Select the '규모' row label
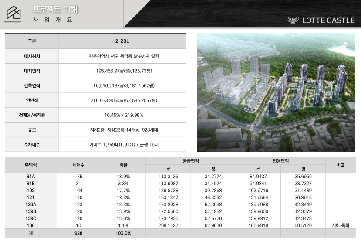The image size is (361, 242). pos(32,130)
